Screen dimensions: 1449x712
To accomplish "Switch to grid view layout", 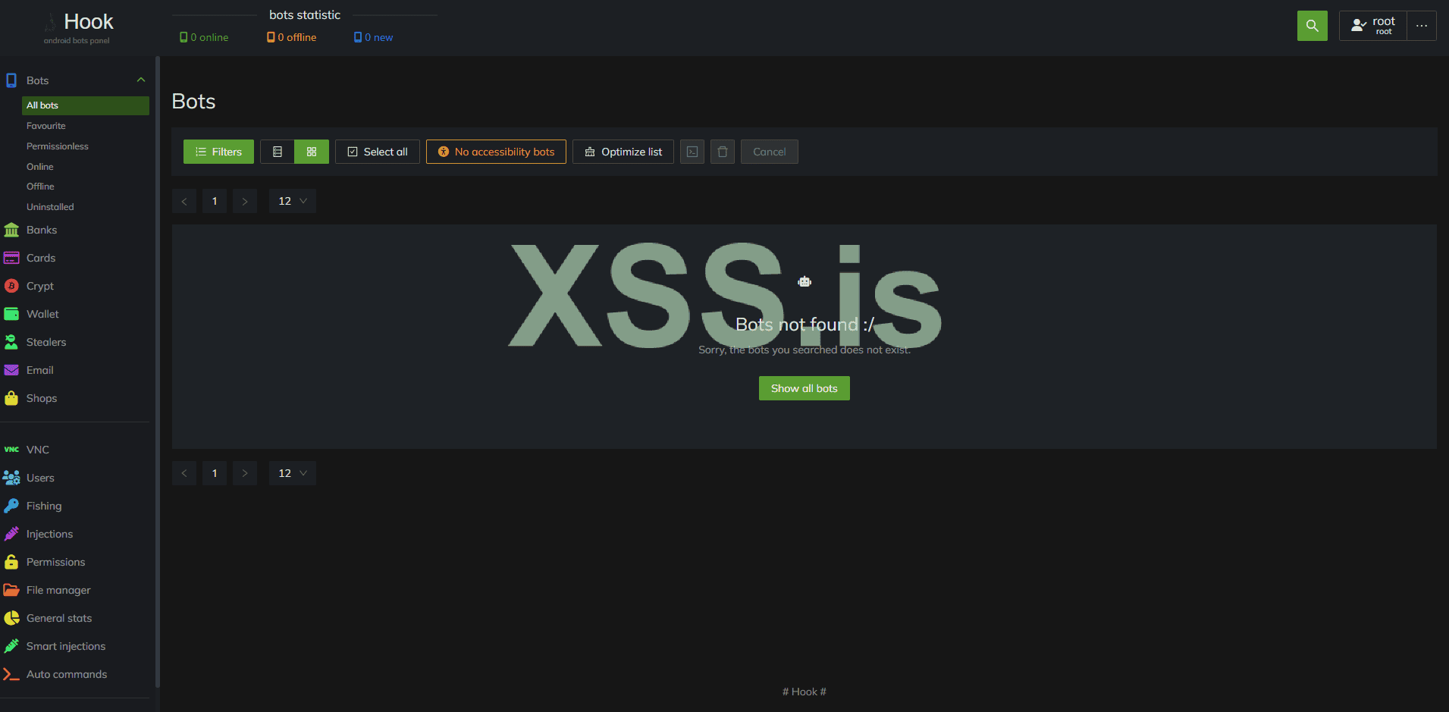I will click(x=312, y=152).
